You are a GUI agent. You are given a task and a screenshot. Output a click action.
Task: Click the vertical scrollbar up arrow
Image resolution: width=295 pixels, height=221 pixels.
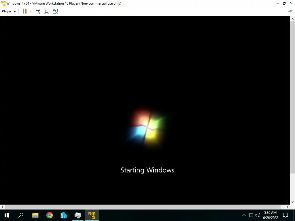293,19
